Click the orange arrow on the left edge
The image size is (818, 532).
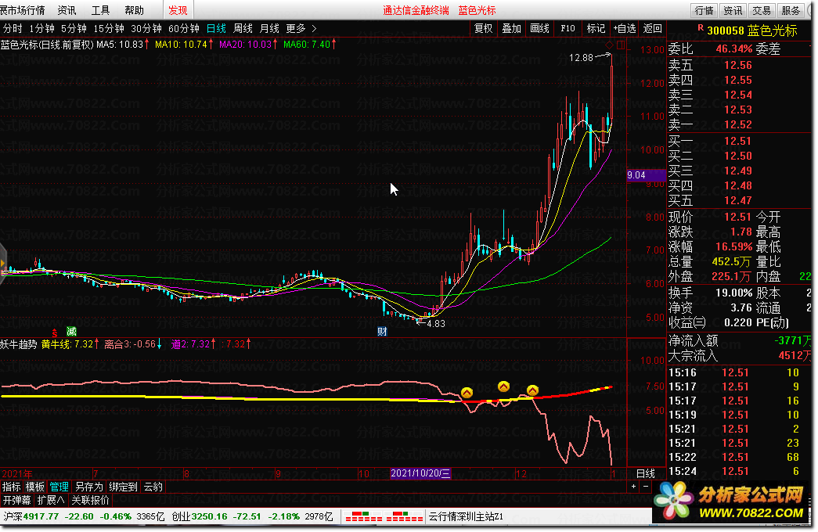pyautogui.click(x=2, y=264)
